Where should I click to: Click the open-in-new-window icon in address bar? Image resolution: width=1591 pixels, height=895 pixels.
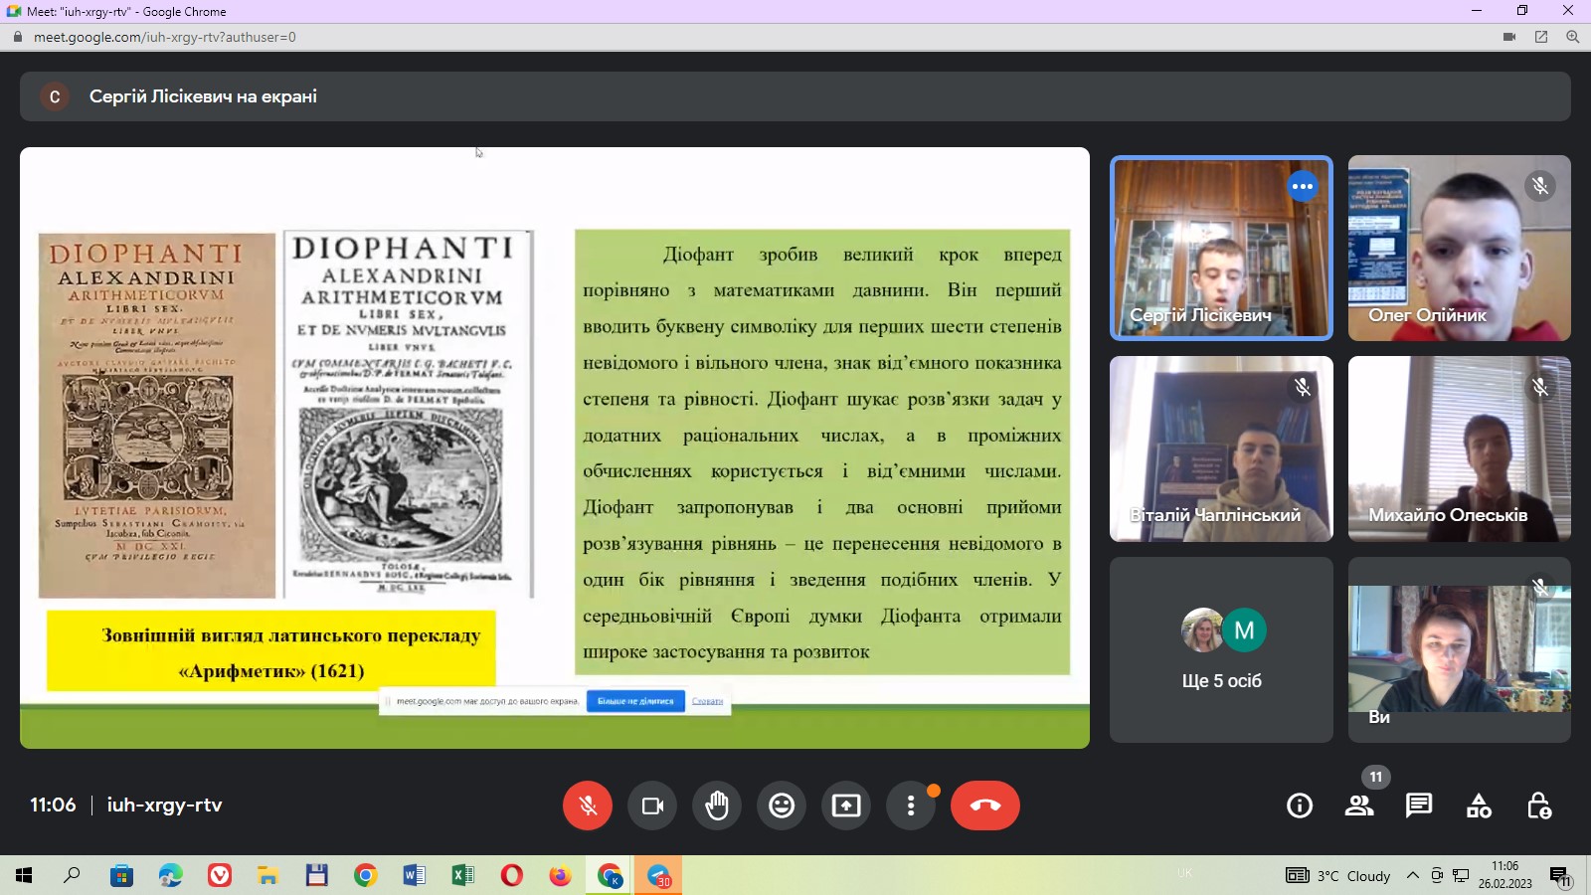pos(1541,37)
